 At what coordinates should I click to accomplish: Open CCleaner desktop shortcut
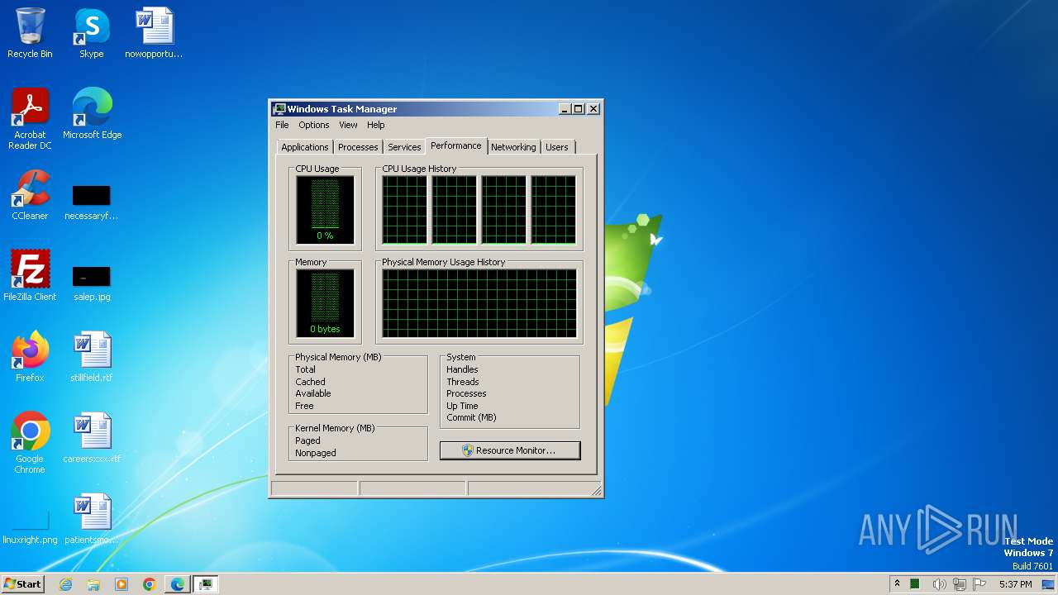coord(30,195)
